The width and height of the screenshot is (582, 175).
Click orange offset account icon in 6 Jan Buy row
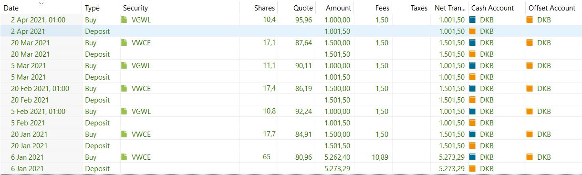coord(530,157)
